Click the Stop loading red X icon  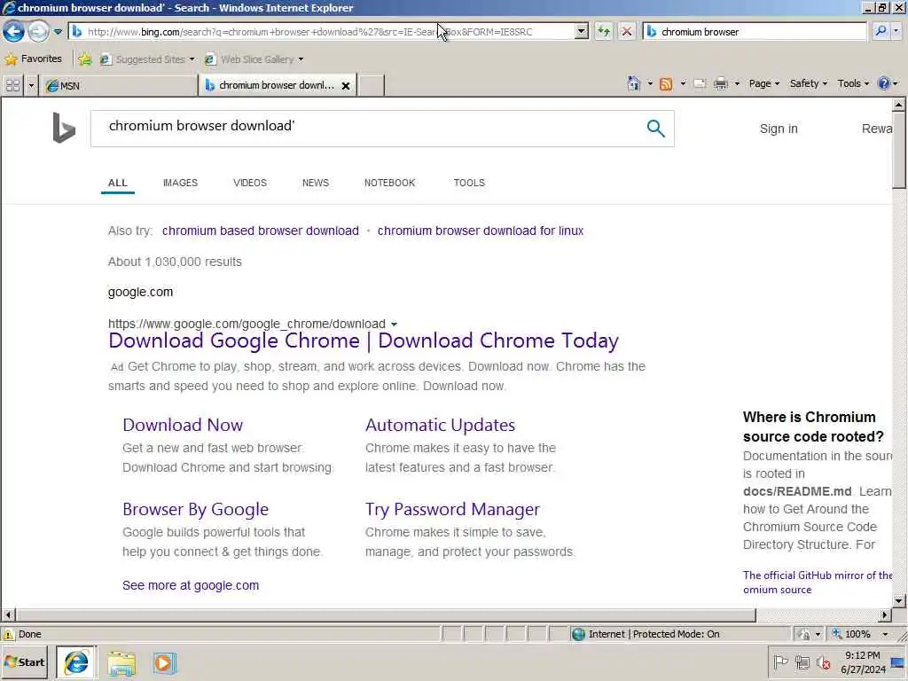[626, 32]
